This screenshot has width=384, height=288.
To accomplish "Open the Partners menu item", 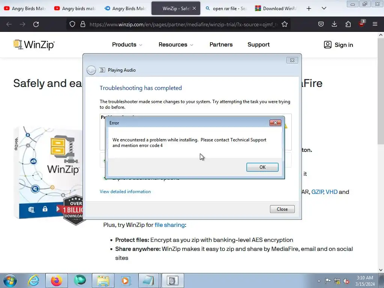I will pyautogui.click(x=221, y=45).
